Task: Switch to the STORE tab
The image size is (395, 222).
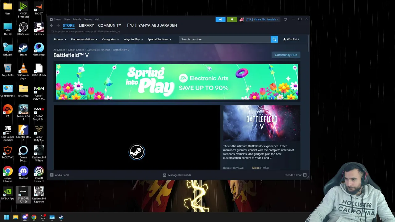Action: (x=69, y=25)
